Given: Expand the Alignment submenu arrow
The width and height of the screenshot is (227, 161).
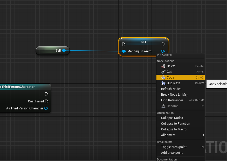Looking at the screenshot, I should coord(204,135).
